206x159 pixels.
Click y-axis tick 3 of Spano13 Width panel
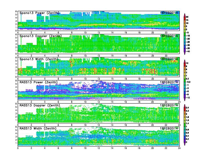[x=16, y=67]
